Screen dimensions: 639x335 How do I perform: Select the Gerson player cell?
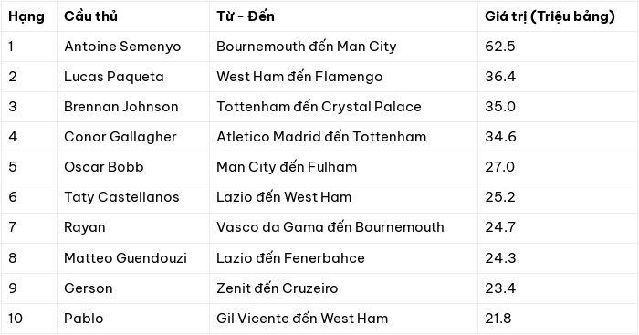coord(133,288)
